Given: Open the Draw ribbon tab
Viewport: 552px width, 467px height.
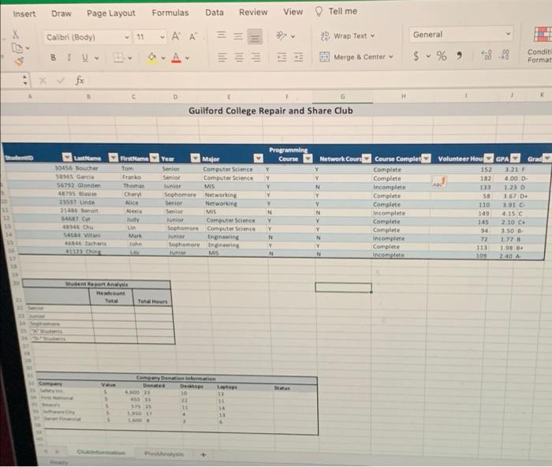Looking at the screenshot, I should [62, 13].
